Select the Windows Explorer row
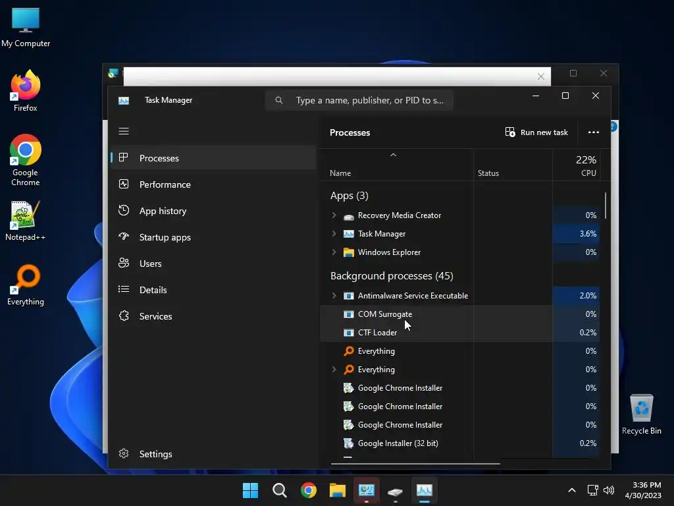Viewport: 674px width, 506px height. (460, 252)
